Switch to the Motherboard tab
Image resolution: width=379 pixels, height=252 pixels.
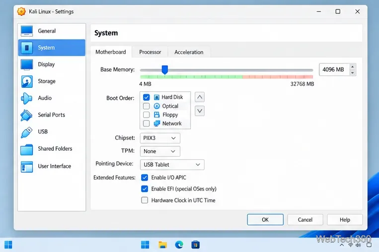tap(111, 52)
